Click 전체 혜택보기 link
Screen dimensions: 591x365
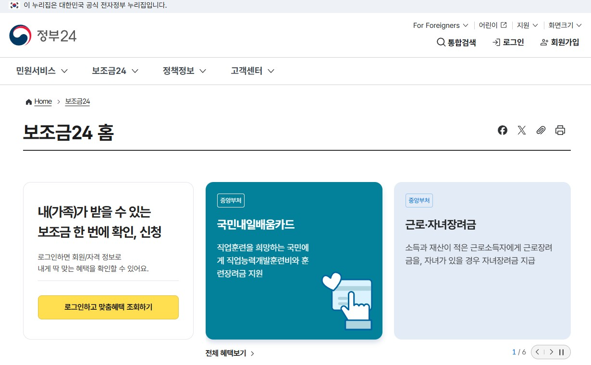[x=230, y=353]
